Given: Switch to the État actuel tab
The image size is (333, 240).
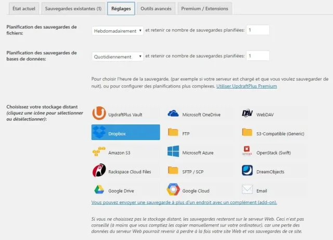Looking at the screenshot, I should coord(23,9).
